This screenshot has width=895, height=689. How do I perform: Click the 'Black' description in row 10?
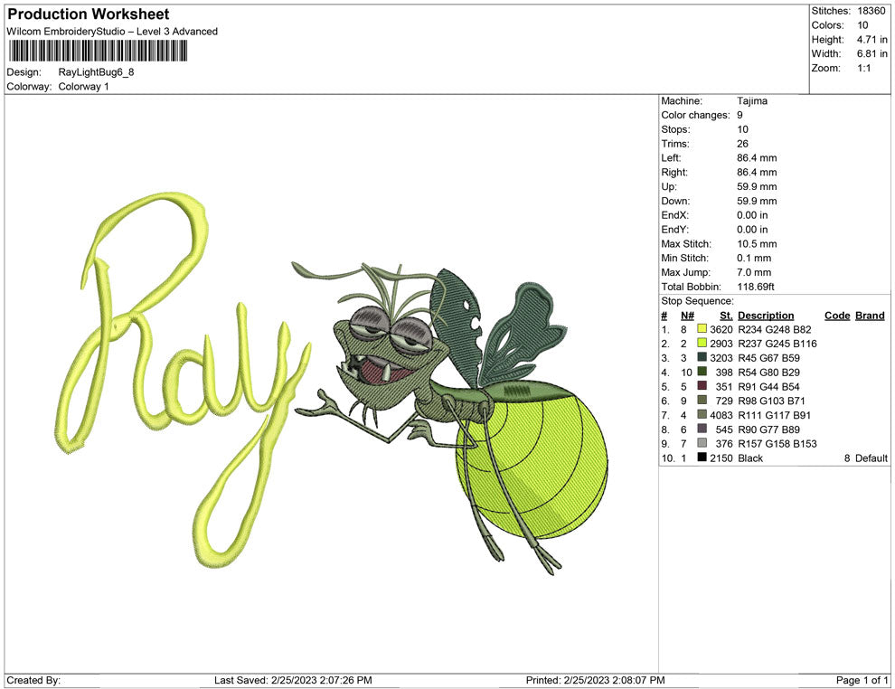[750, 458]
